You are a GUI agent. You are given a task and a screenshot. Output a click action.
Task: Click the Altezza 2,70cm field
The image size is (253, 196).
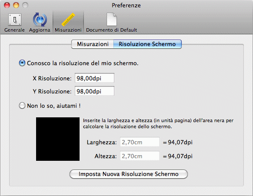(140, 156)
